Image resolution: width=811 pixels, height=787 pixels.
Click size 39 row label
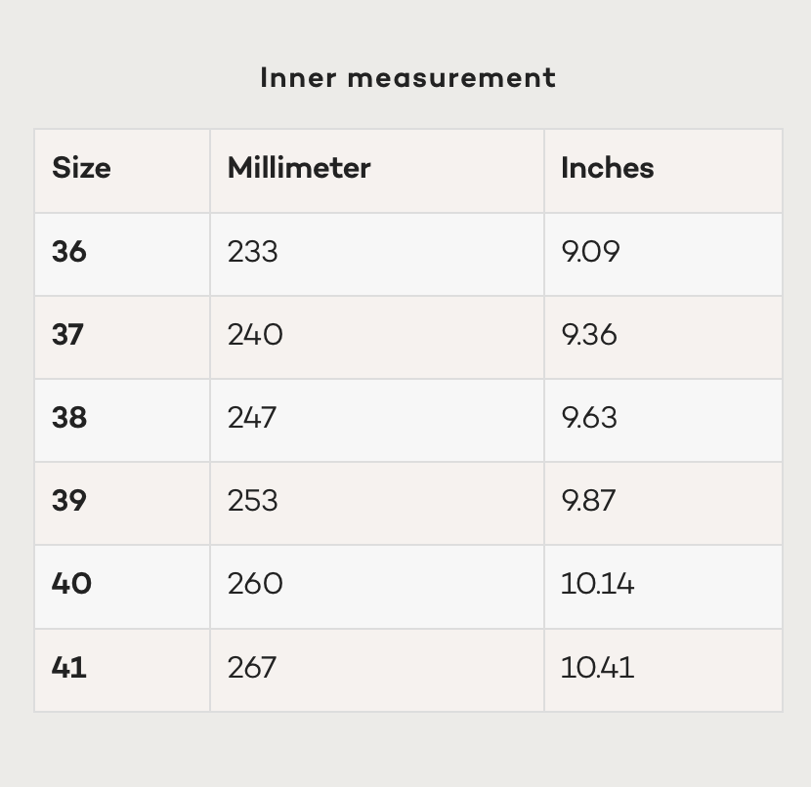click(x=69, y=501)
